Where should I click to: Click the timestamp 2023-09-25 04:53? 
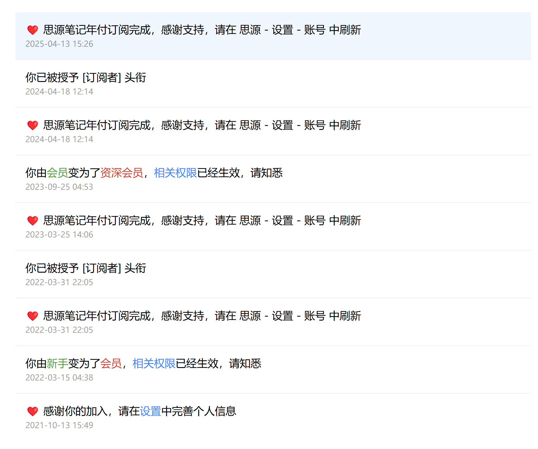point(59,187)
